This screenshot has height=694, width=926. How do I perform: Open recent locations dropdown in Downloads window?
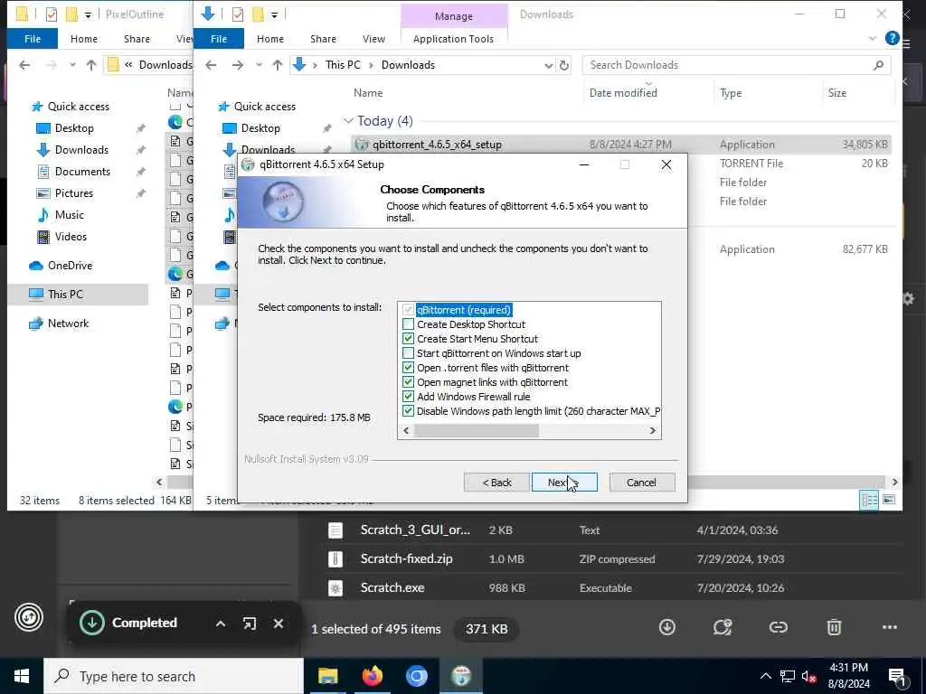(259, 65)
